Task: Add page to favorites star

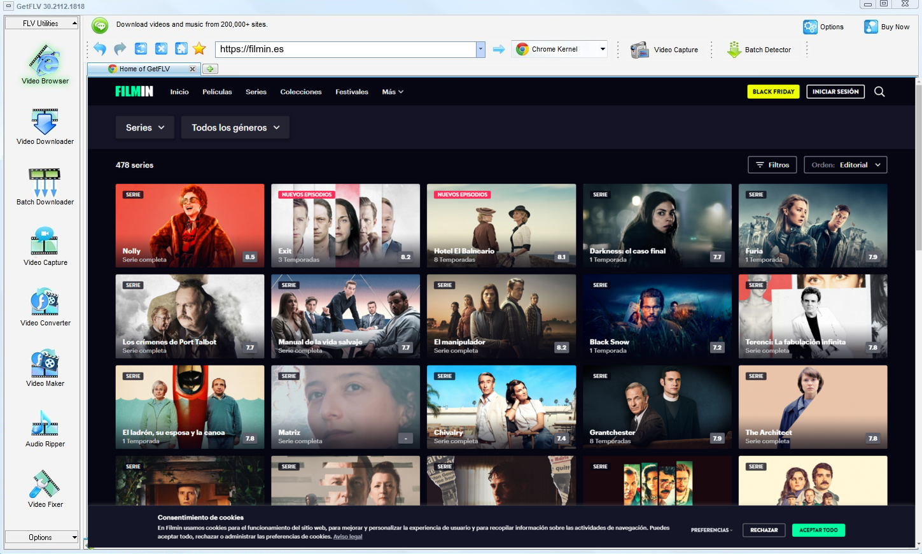Action: tap(199, 49)
